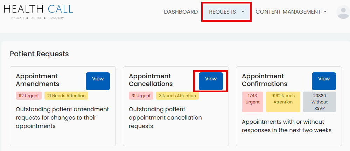
Task: Click the Appointment Cancellations card title
Action: coord(150,80)
